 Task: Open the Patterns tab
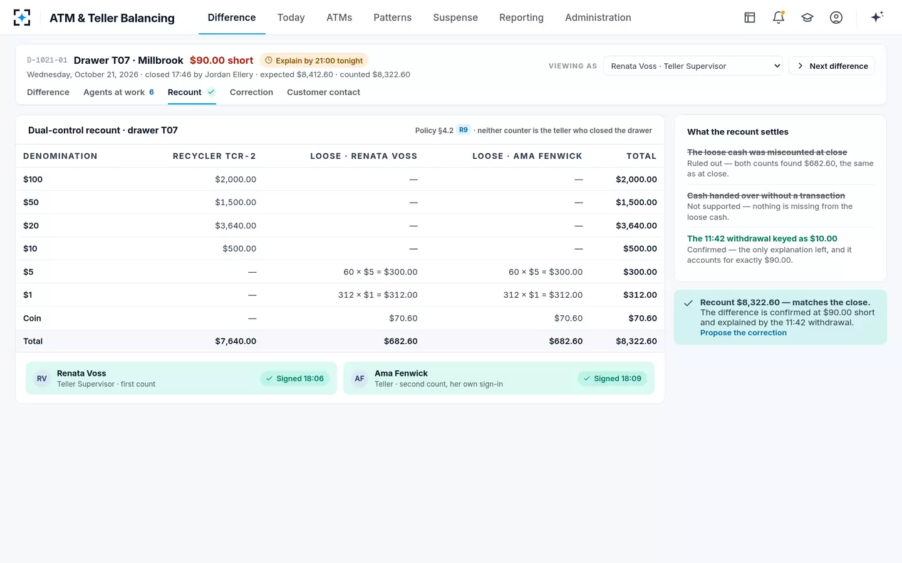tap(393, 18)
